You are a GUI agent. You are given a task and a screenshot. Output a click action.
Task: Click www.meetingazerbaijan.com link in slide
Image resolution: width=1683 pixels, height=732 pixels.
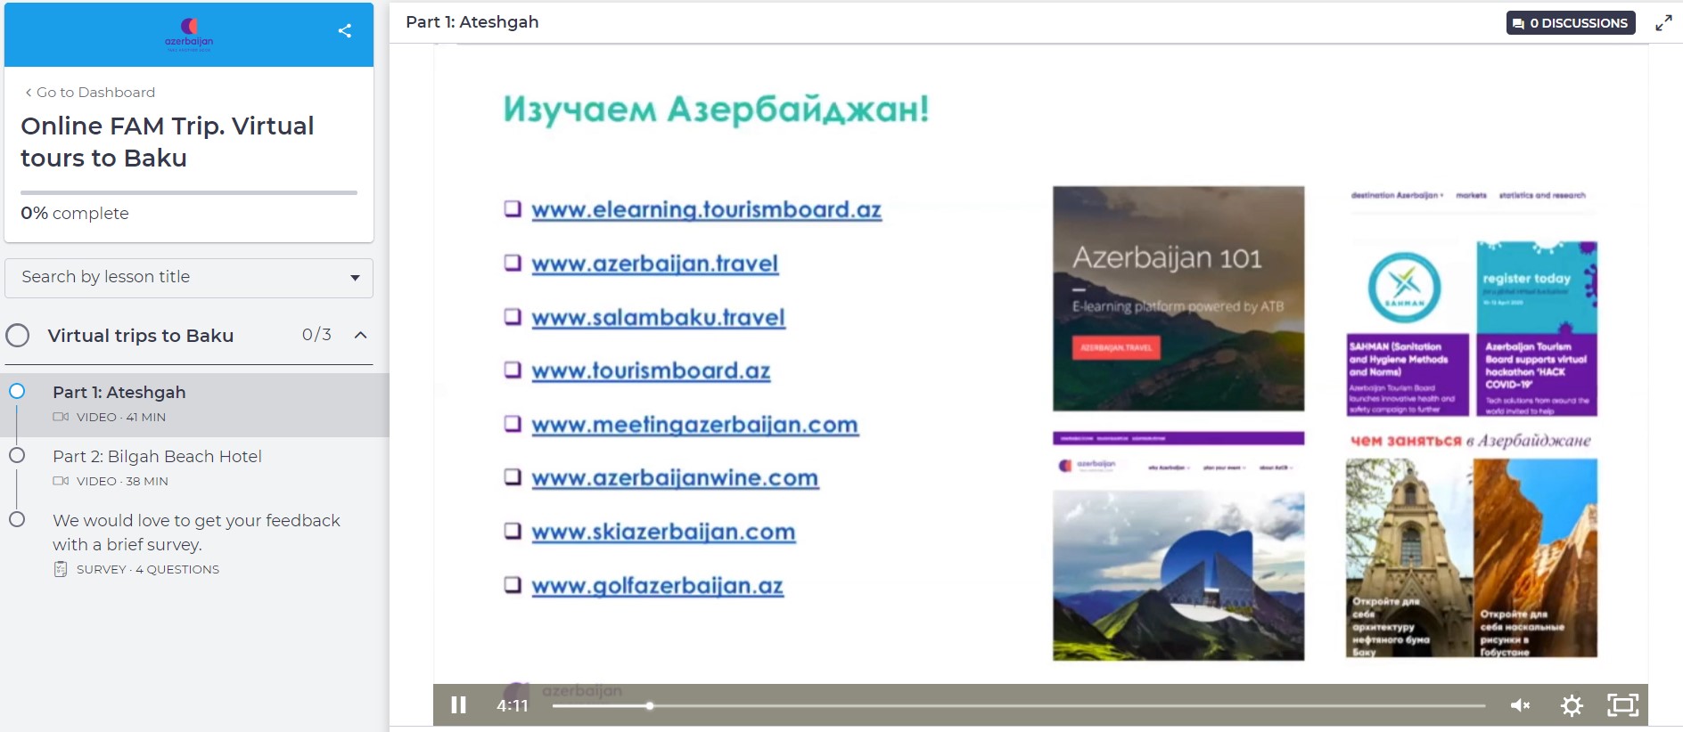(x=695, y=425)
